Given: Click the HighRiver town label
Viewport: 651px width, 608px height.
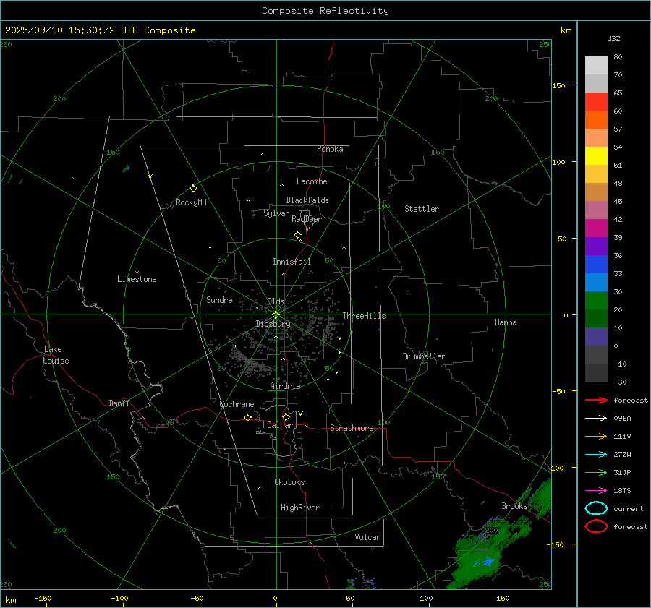Looking at the screenshot, I should pyautogui.click(x=300, y=508).
